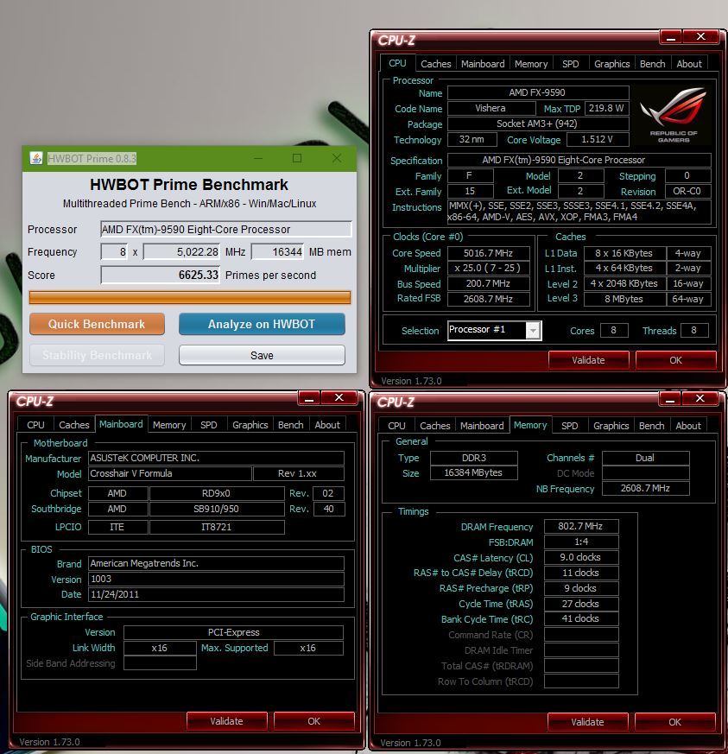Click the ASUSTeK COMPUTER INC. manufacturer field
This screenshot has height=754, width=728.
click(x=217, y=459)
